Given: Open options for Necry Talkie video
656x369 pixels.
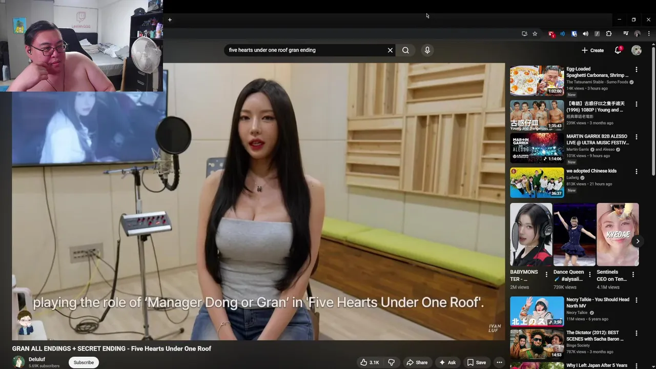Looking at the screenshot, I should [x=637, y=300].
